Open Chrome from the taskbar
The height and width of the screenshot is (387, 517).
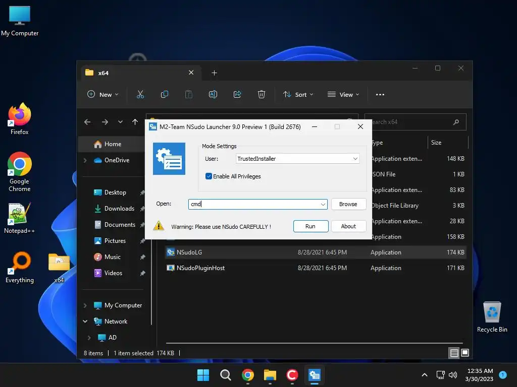(x=247, y=375)
